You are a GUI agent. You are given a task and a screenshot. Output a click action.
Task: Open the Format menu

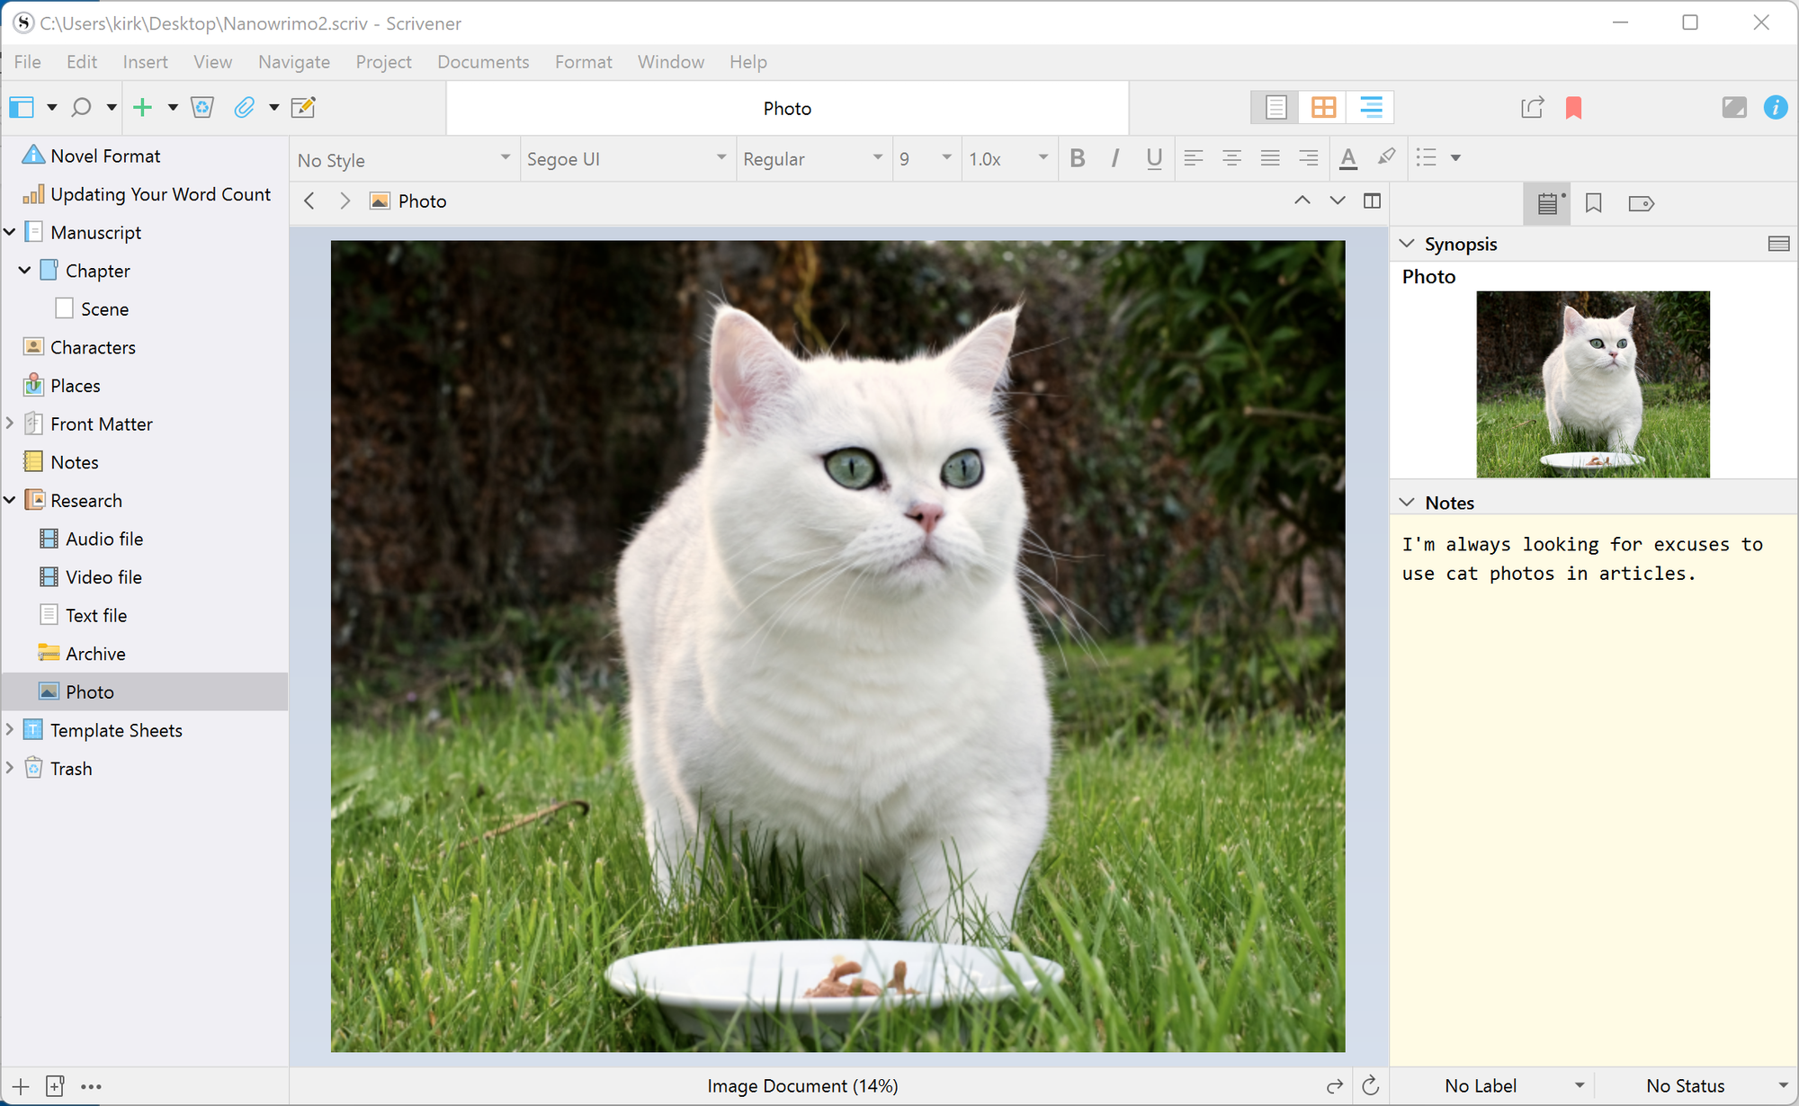583,62
